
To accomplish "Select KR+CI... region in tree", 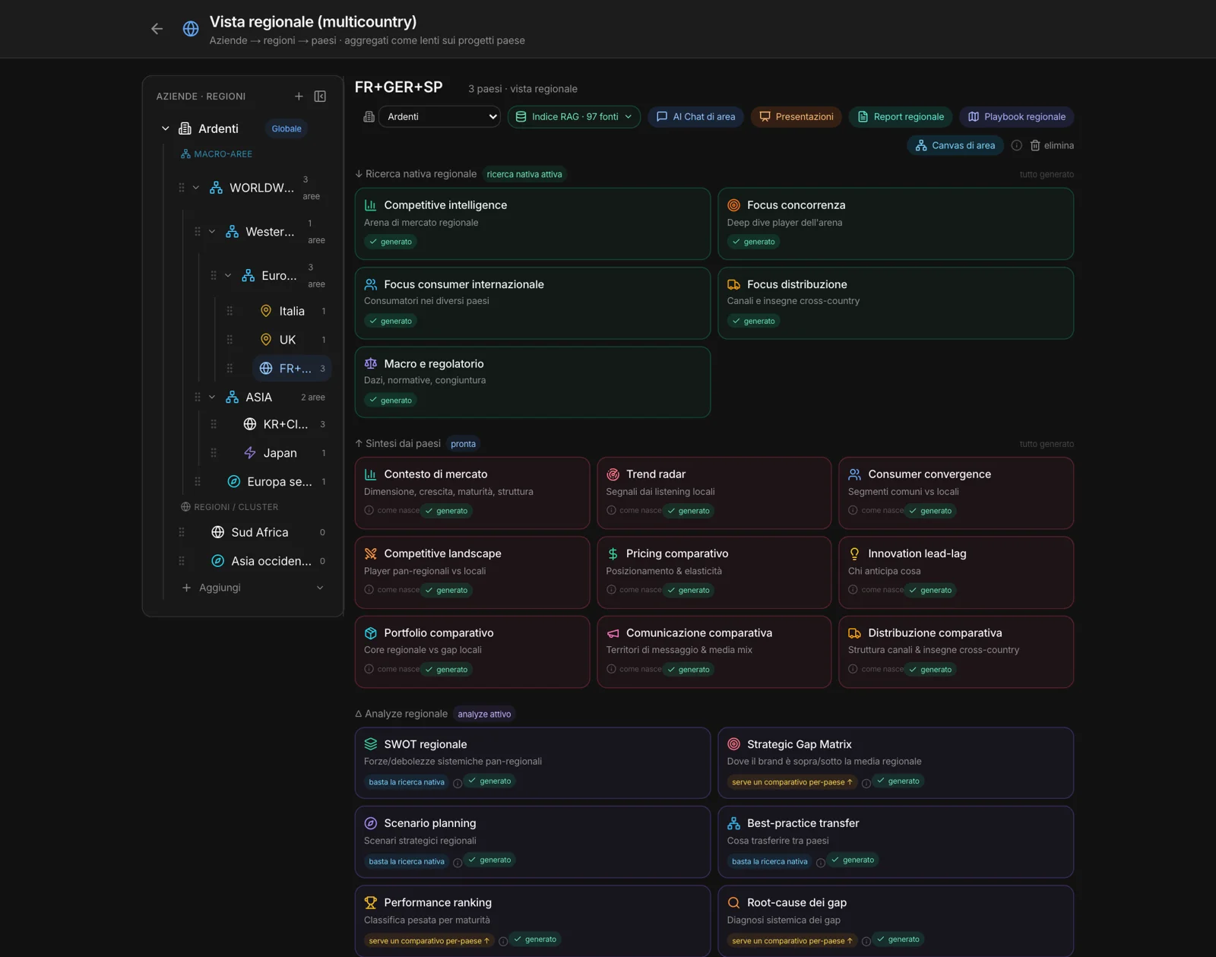I will point(285,424).
